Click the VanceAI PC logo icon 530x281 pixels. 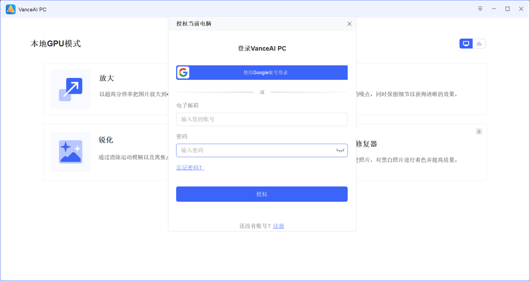coord(10,9)
